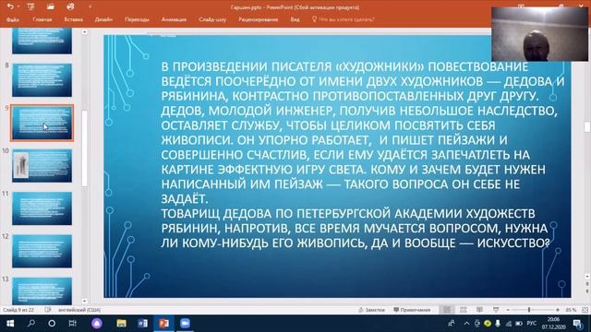Select slide 13 thumbnail

pos(42,291)
